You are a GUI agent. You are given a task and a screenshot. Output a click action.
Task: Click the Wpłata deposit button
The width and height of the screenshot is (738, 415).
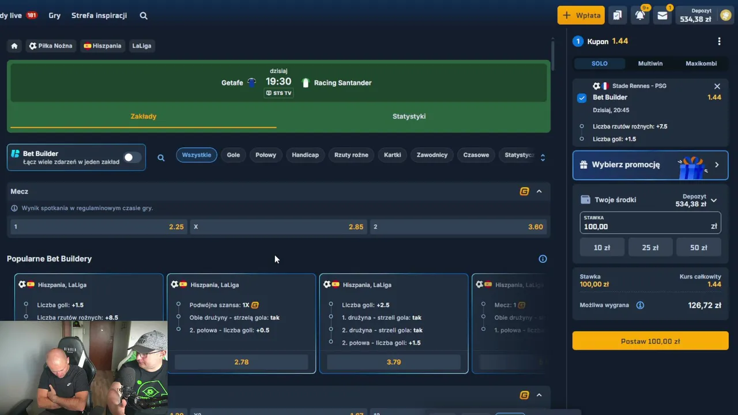click(581, 16)
